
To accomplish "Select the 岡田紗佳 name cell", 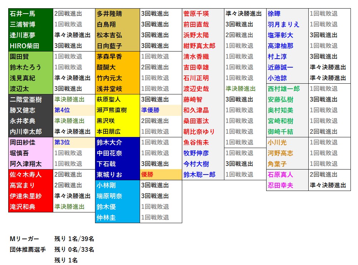I will coord(31,143).
